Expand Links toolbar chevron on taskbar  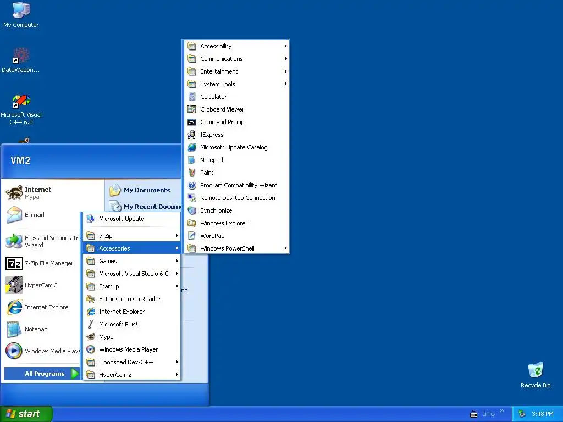[x=502, y=411]
